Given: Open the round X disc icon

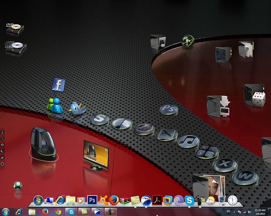Looking at the screenshot, I should click(x=225, y=165).
